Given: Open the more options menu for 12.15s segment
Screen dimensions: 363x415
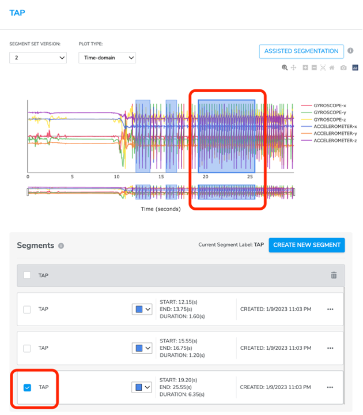Looking at the screenshot, I should (330, 310).
